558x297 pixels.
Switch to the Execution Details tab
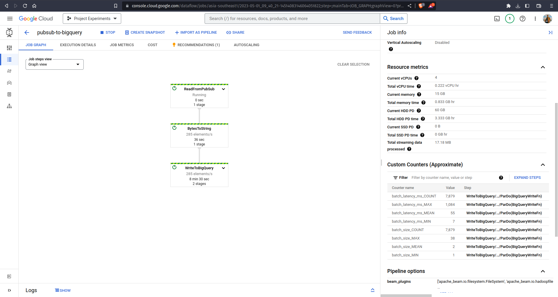coord(78,45)
